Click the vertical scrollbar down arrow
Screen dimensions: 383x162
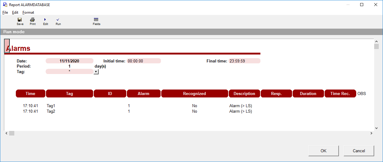pyautogui.click(x=376, y=128)
